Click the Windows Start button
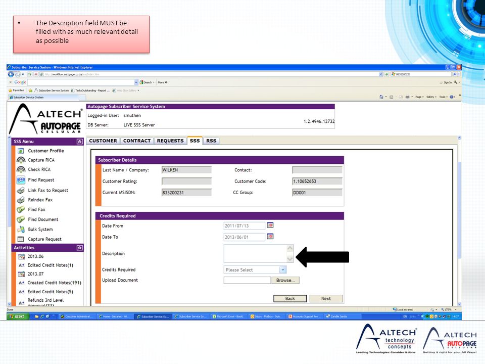The width and height of the screenshot is (485, 364). 18,316
